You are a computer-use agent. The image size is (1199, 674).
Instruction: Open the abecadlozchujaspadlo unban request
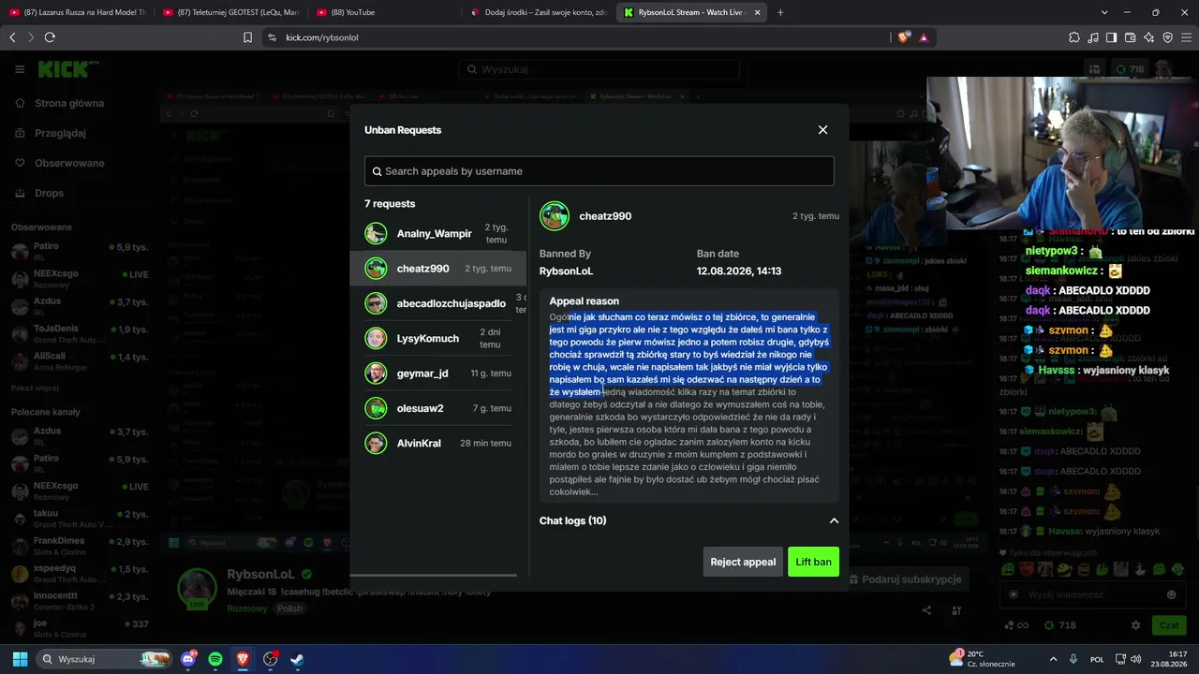(x=438, y=303)
